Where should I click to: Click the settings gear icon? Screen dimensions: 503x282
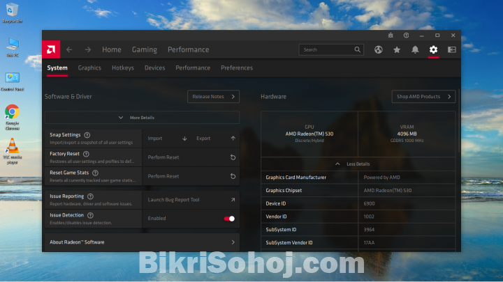(x=433, y=49)
